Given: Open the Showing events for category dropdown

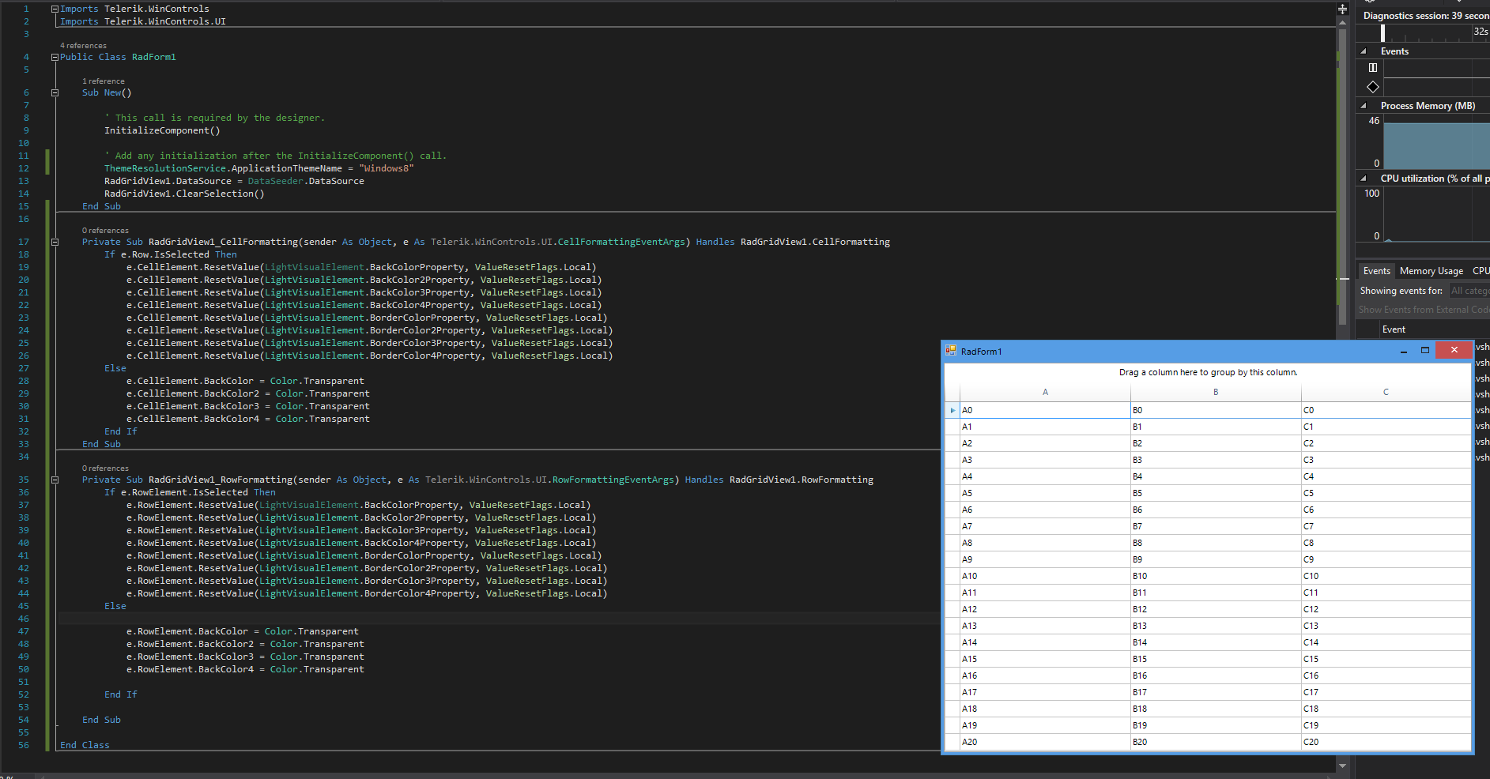Looking at the screenshot, I should (1469, 291).
